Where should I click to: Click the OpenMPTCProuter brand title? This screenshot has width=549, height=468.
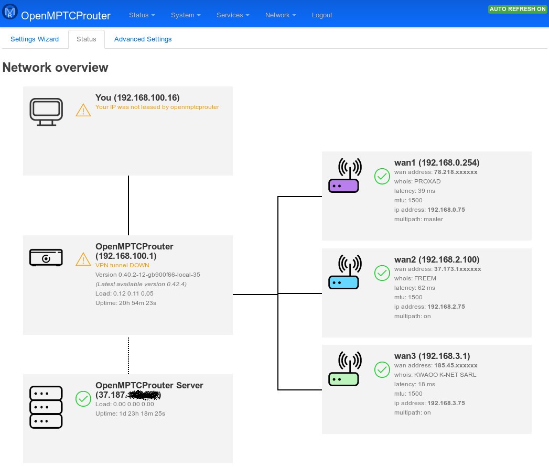pos(66,16)
